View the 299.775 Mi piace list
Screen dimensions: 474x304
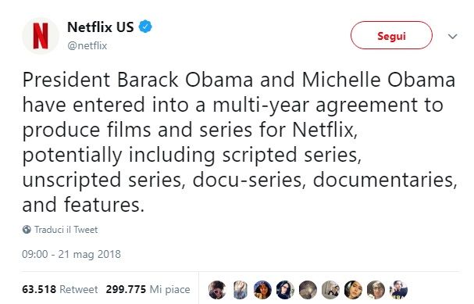[148, 289]
